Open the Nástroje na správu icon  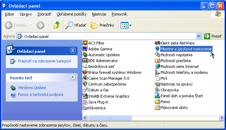(x=157, y=84)
